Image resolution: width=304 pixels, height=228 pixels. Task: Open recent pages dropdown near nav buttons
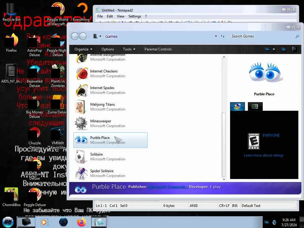coord(88,36)
